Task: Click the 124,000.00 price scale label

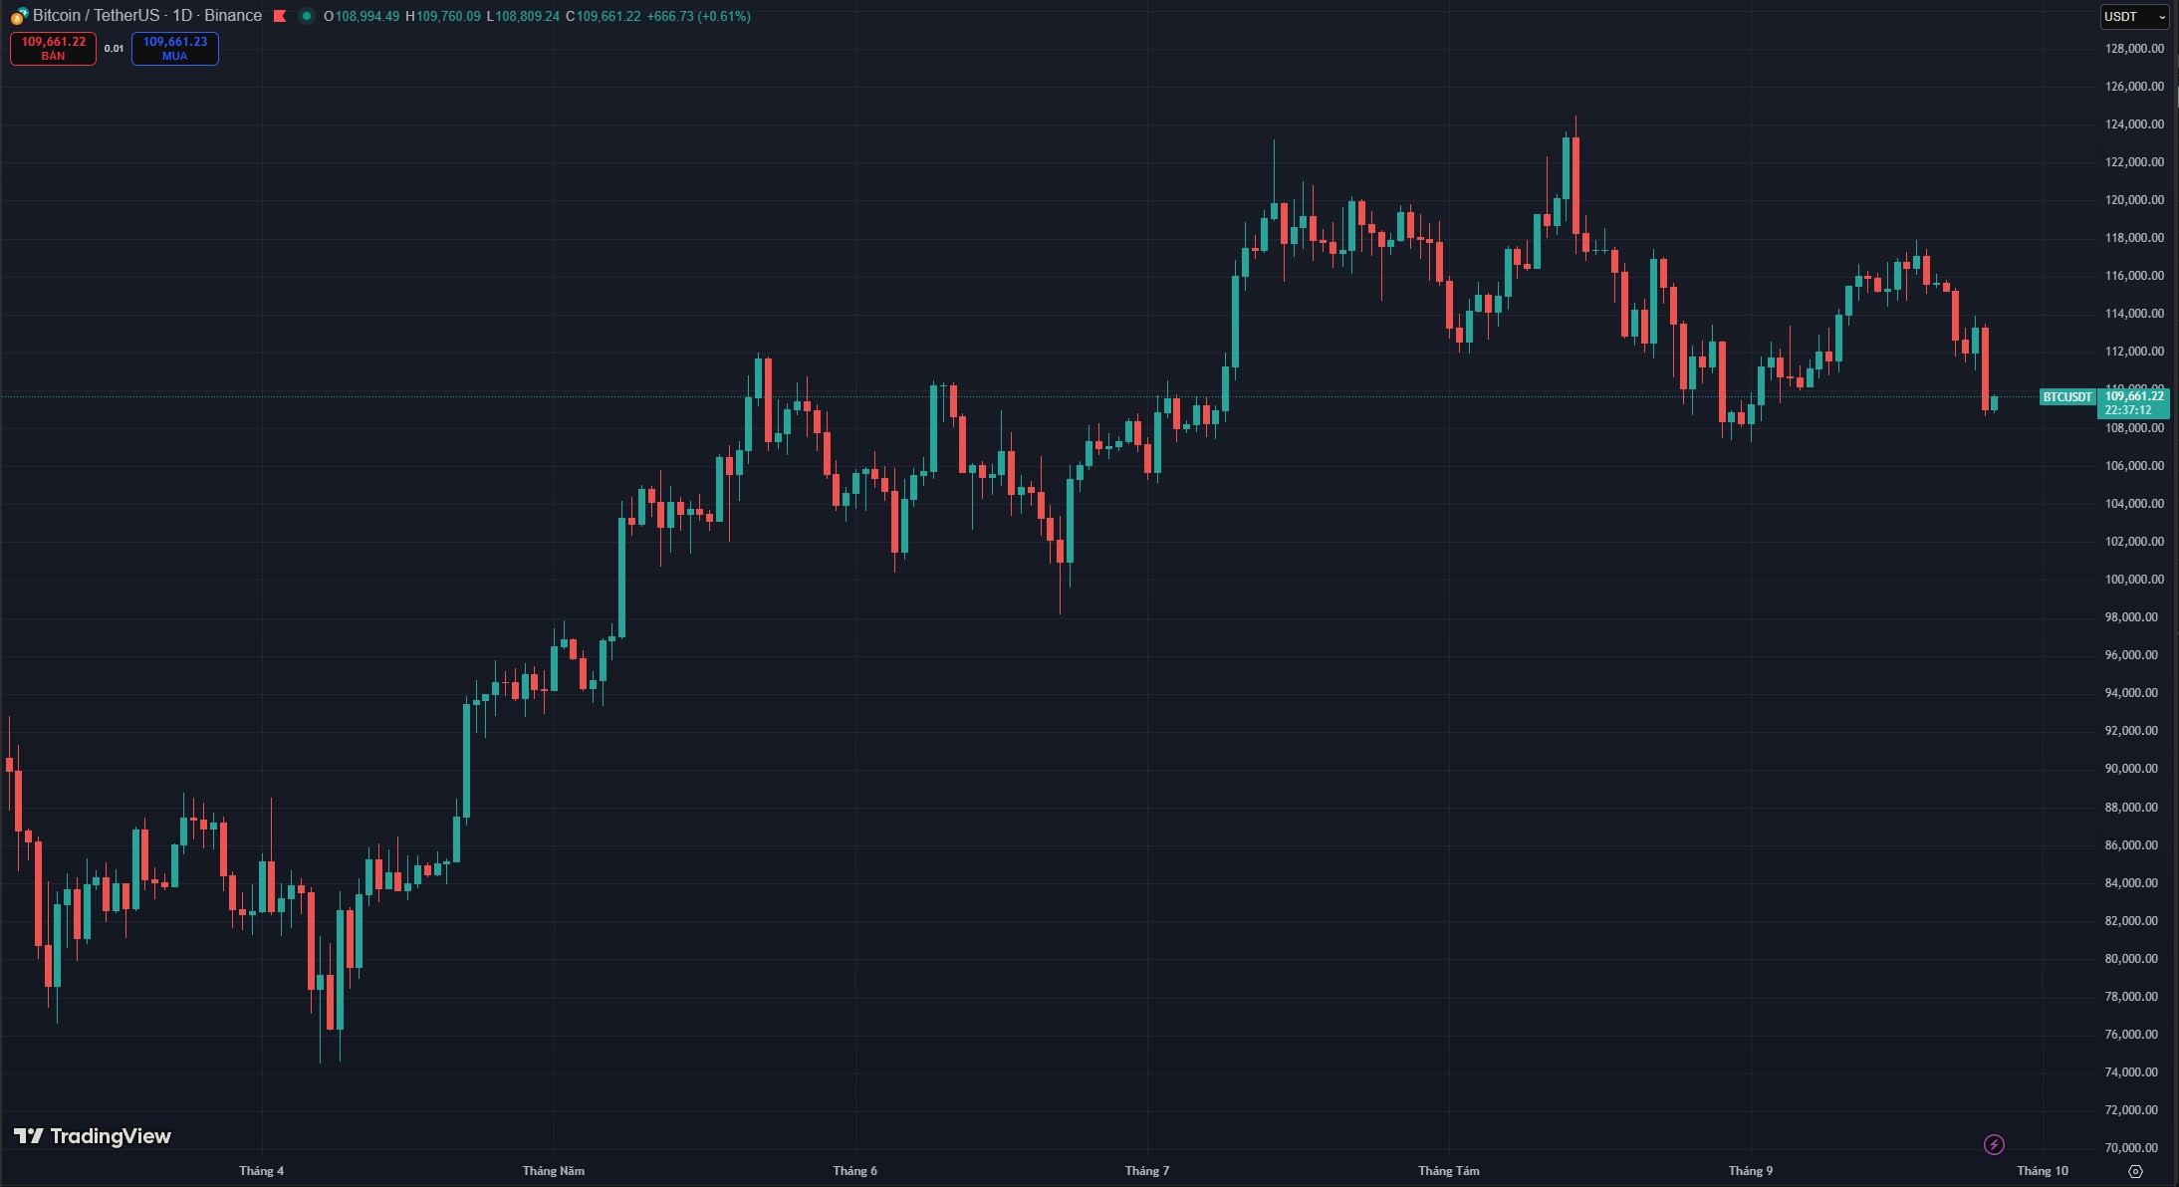Action: click(x=2133, y=124)
